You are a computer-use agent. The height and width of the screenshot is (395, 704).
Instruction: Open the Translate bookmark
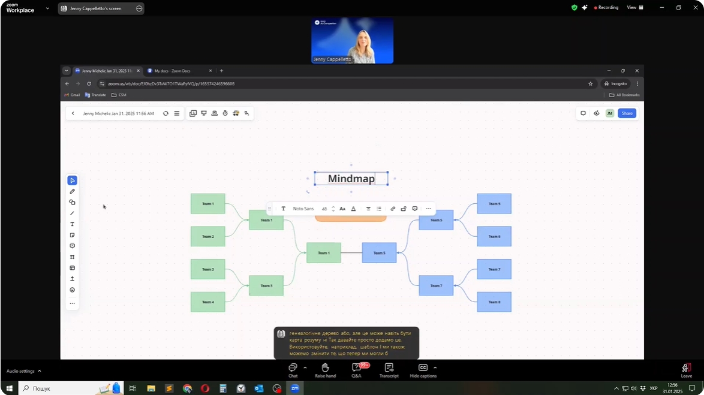[95, 95]
